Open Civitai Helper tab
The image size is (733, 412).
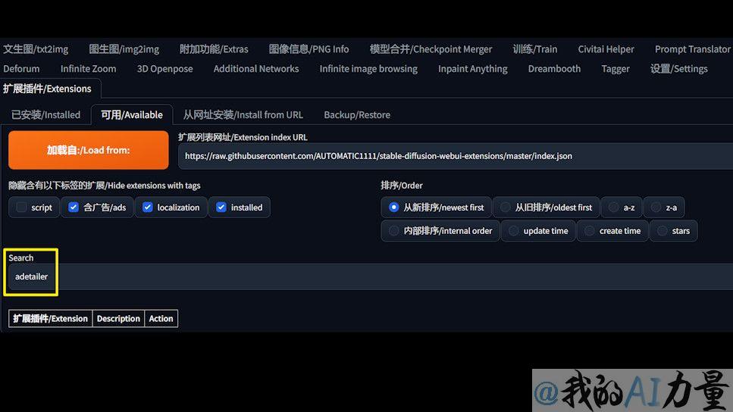(x=606, y=49)
